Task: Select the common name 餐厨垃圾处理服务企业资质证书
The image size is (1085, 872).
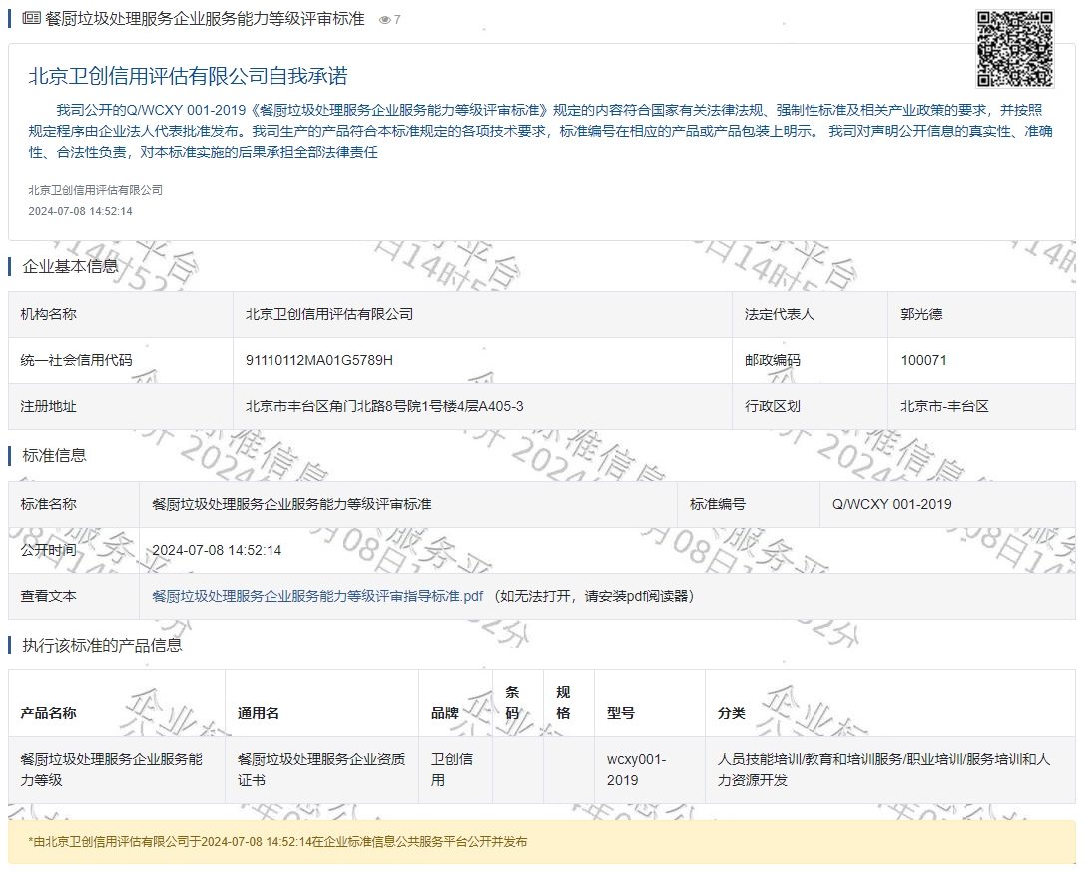Action: pyautogui.click(x=321, y=769)
